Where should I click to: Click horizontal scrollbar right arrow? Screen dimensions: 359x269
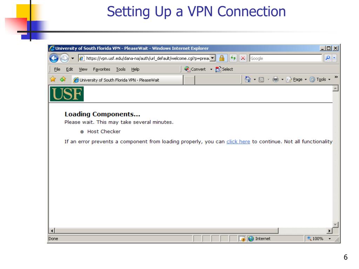(330, 230)
